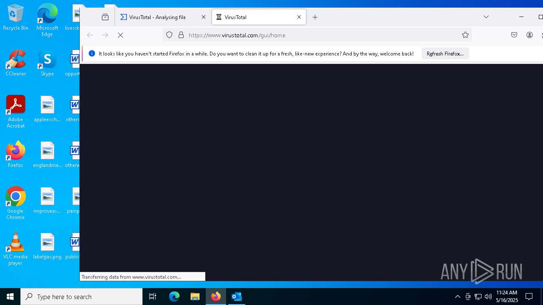Viewport: 543px width, 305px height.
Task: Open the volume tray icon
Action: pyautogui.click(x=488, y=297)
